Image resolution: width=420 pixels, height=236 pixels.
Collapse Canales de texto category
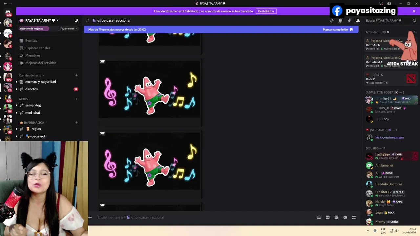(31, 75)
